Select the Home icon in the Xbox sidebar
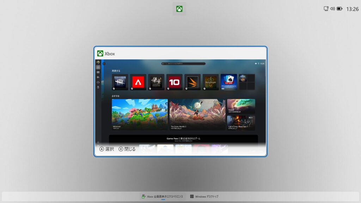Screen dimensions: 361x203 98,67
